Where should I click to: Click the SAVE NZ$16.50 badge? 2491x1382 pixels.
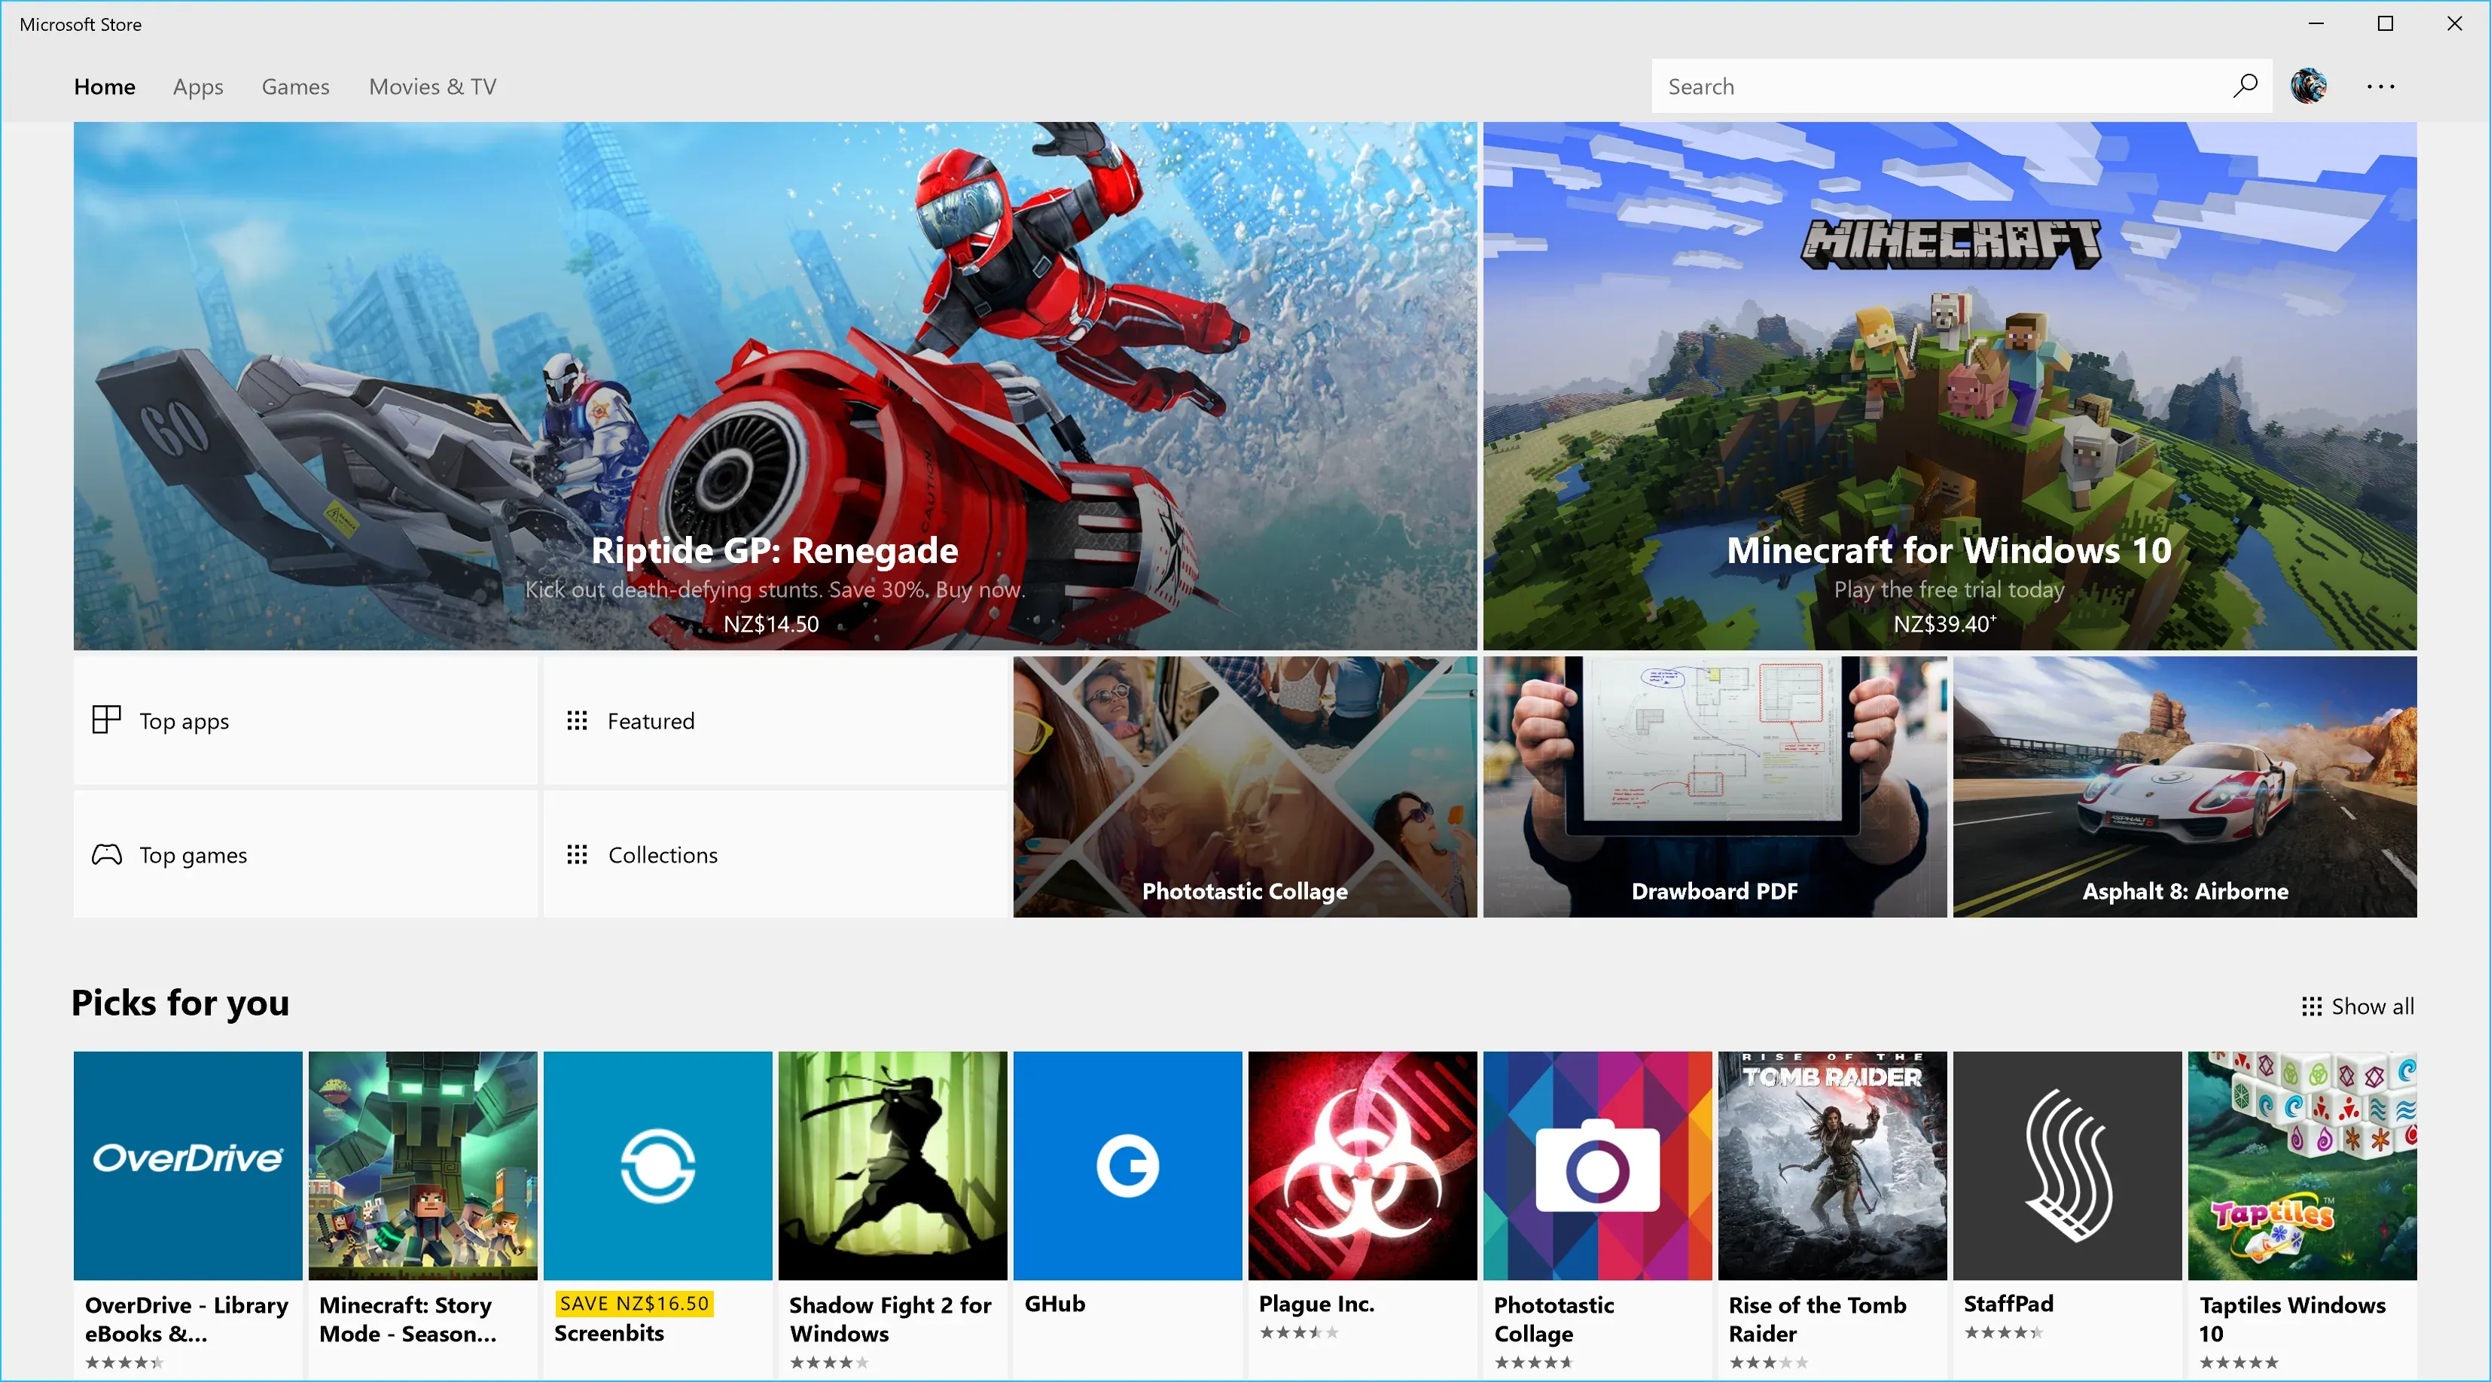coord(634,1303)
